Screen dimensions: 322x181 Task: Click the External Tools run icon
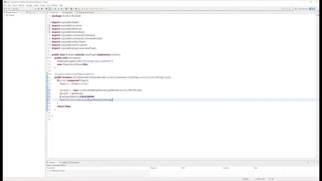71,9
